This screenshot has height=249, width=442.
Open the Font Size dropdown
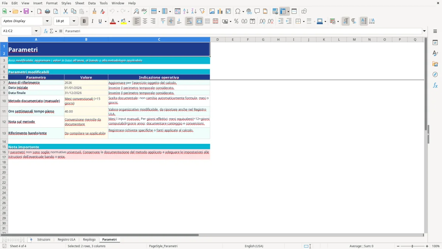pos(74,21)
